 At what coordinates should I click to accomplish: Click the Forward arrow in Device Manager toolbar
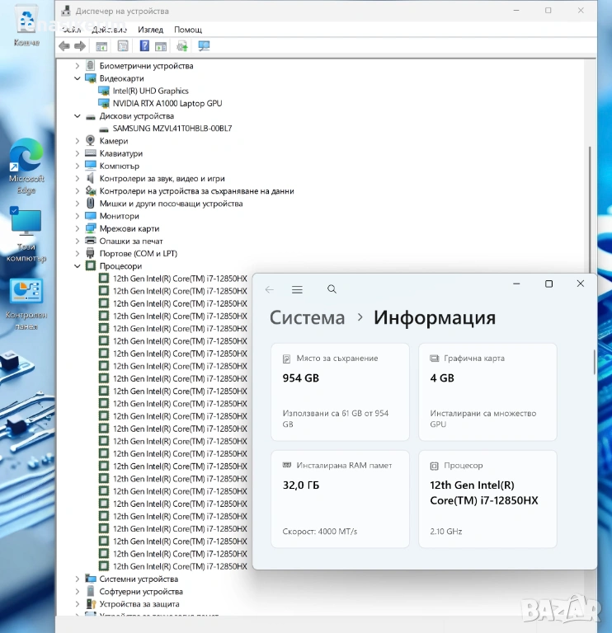(x=80, y=46)
